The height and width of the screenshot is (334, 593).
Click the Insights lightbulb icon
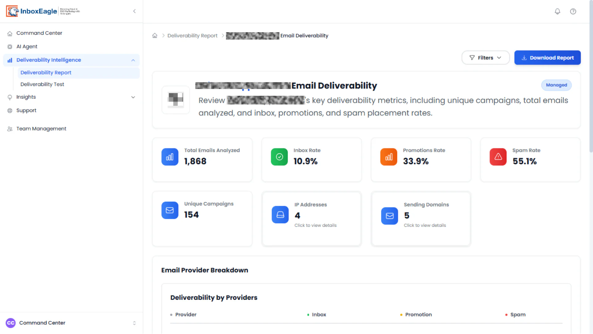coord(10,97)
